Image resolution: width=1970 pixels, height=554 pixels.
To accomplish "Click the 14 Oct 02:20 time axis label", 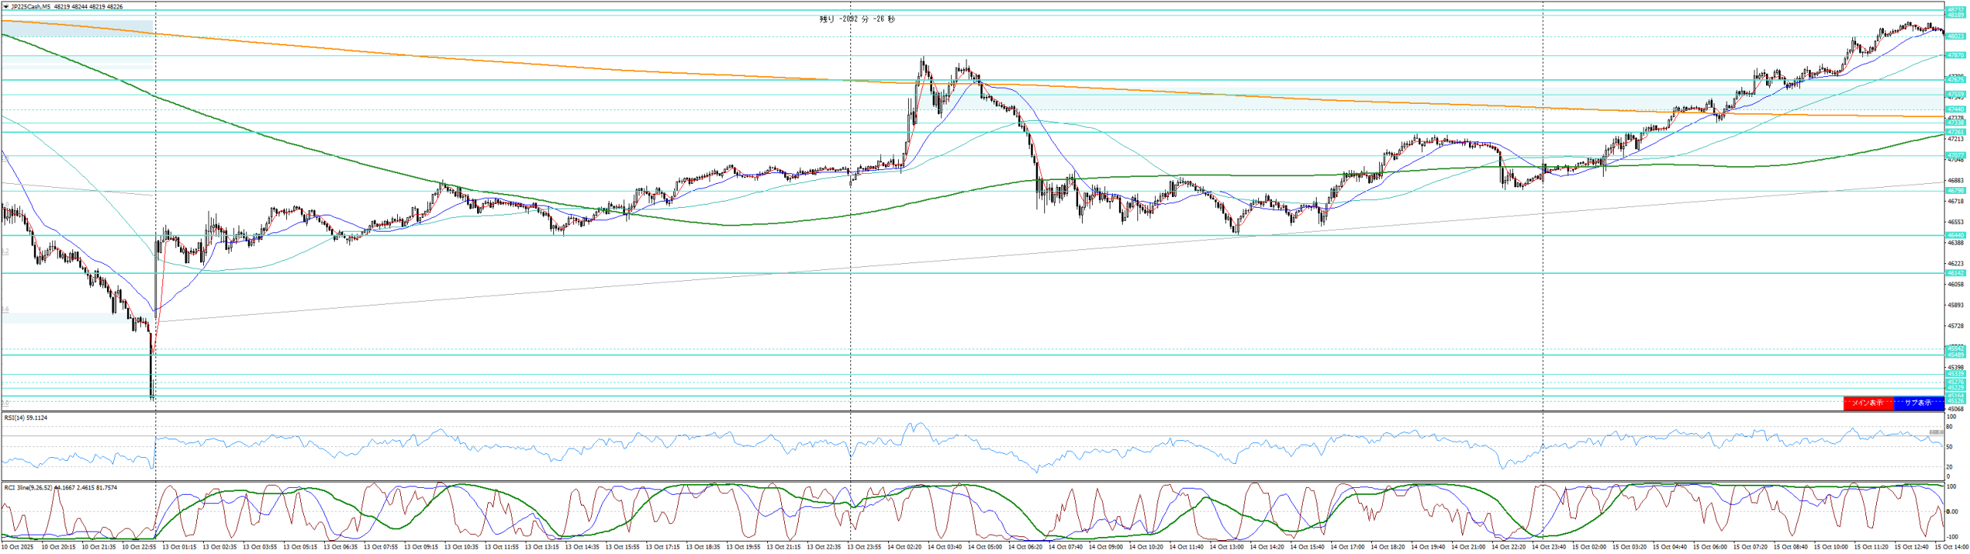I will click(907, 547).
